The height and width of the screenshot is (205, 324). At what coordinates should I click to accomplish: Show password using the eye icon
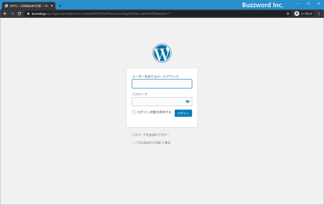pos(187,102)
